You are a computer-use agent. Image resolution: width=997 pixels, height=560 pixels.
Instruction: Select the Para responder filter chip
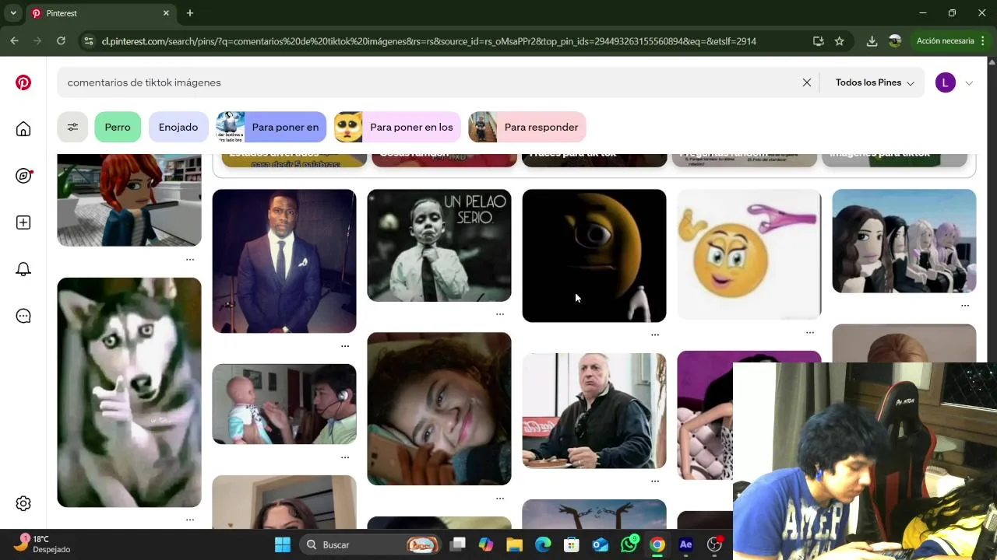[527, 127]
